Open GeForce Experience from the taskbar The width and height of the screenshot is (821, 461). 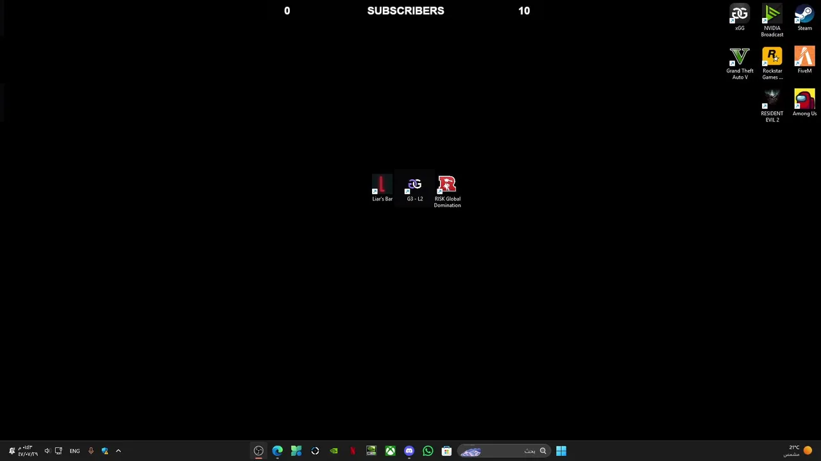point(334,451)
